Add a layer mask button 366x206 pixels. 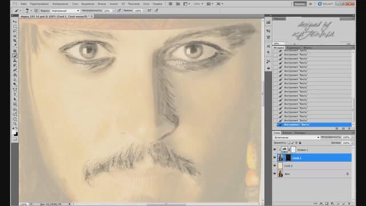(327, 204)
